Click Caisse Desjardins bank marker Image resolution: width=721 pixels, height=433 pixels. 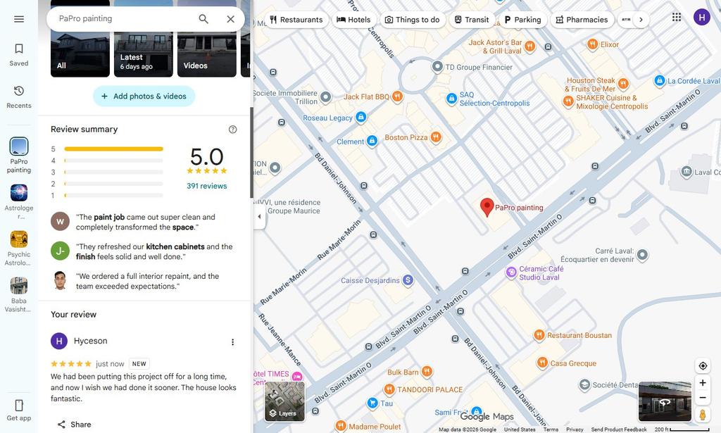click(408, 280)
